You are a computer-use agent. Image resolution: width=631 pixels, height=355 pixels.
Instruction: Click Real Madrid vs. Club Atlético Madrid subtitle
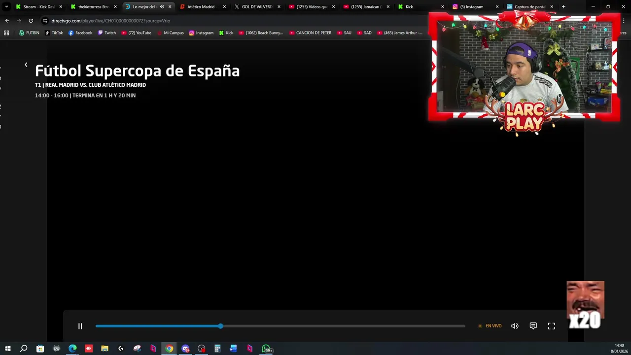click(x=96, y=85)
